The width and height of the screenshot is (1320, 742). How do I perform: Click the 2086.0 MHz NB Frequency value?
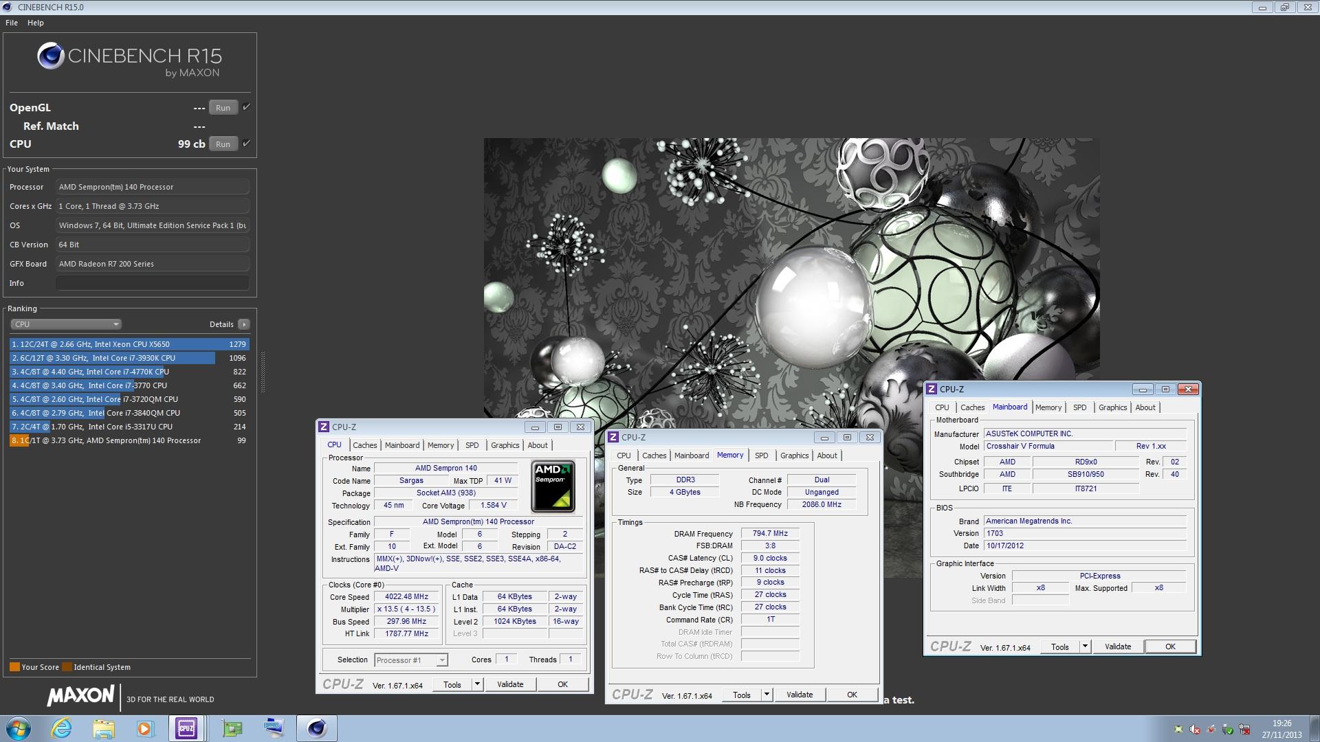pyautogui.click(x=822, y=504)
